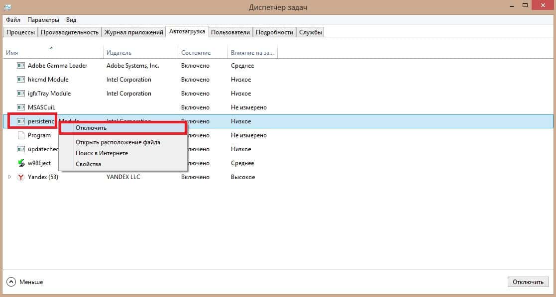The image size is (556, 297).
Task: Sort by the Имя column header
Action: point(12,53)
